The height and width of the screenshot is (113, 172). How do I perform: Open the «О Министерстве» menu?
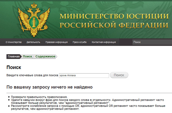pyautogui.click(x=14, y=42)
